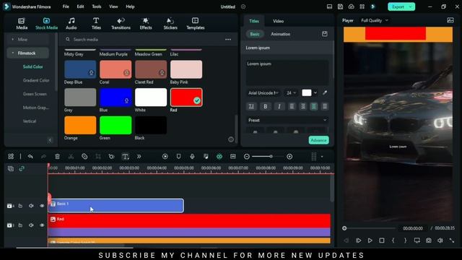Click the player Stop button

click(x=382, y=240)
